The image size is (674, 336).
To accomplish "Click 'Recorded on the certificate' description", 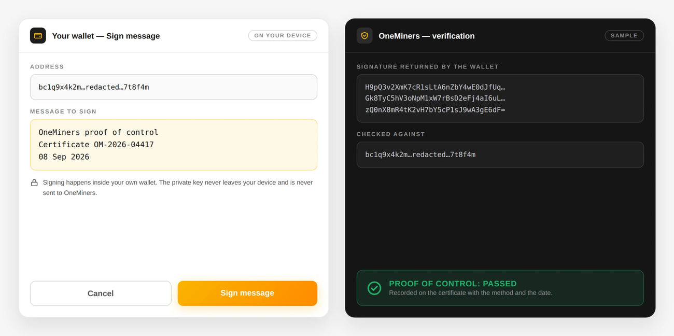I will [471, 293].
